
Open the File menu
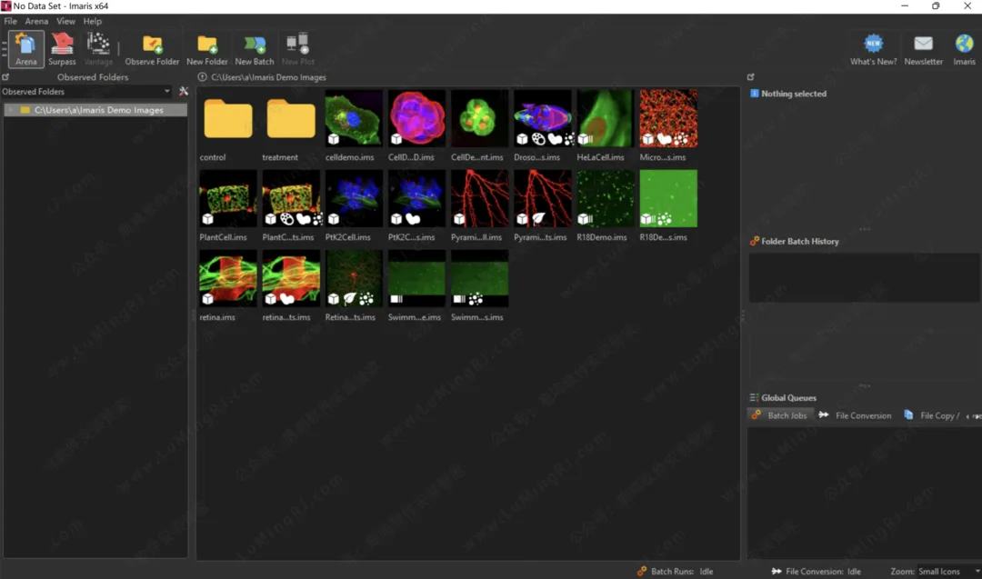(11, 21)
